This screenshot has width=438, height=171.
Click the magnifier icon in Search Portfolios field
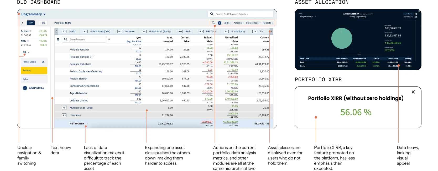212,14
